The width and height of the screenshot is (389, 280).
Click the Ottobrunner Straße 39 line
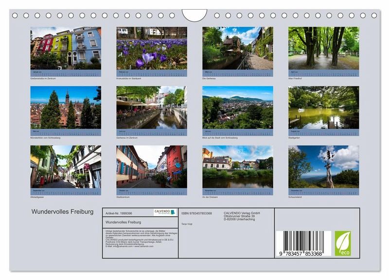tap(239, 216)
